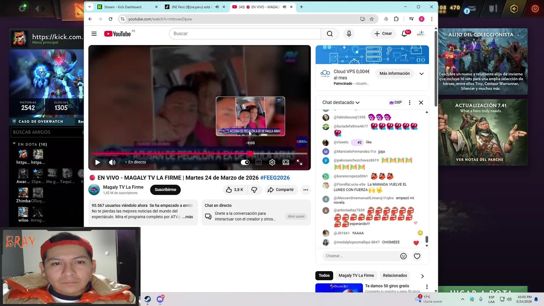544x306 pixels.
Task: Open the tab search dropdown arrow
Action: pyautogui.click(x=89, y=7)
